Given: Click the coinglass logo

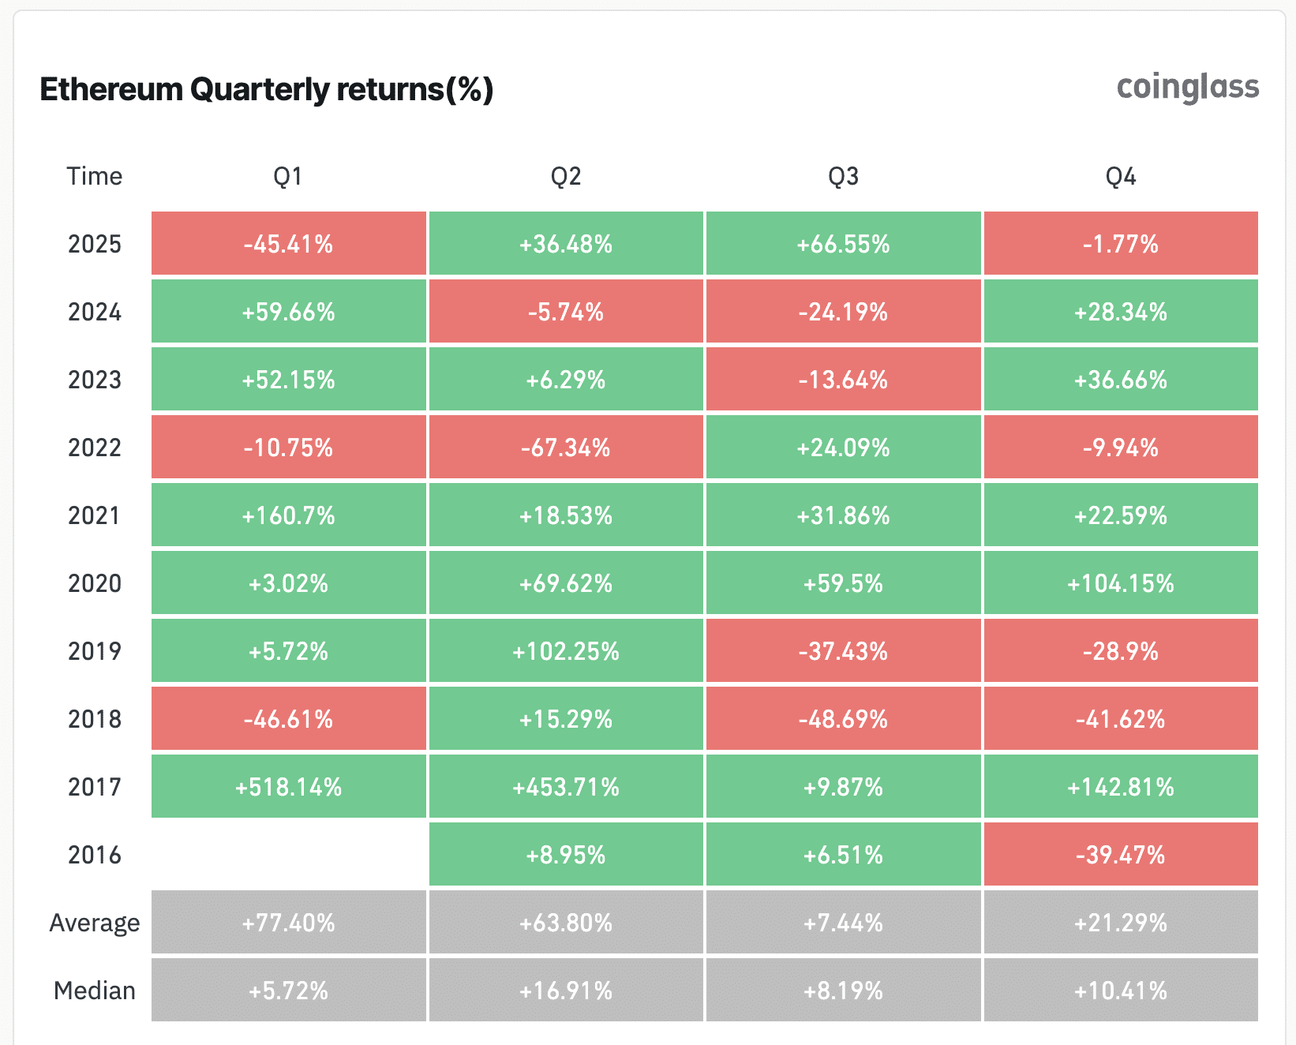Looking at the screenshot, I should (1187, 88).
